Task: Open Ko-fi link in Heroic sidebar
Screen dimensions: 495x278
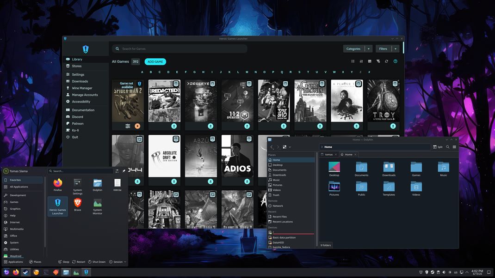Action: click(86, 131)
